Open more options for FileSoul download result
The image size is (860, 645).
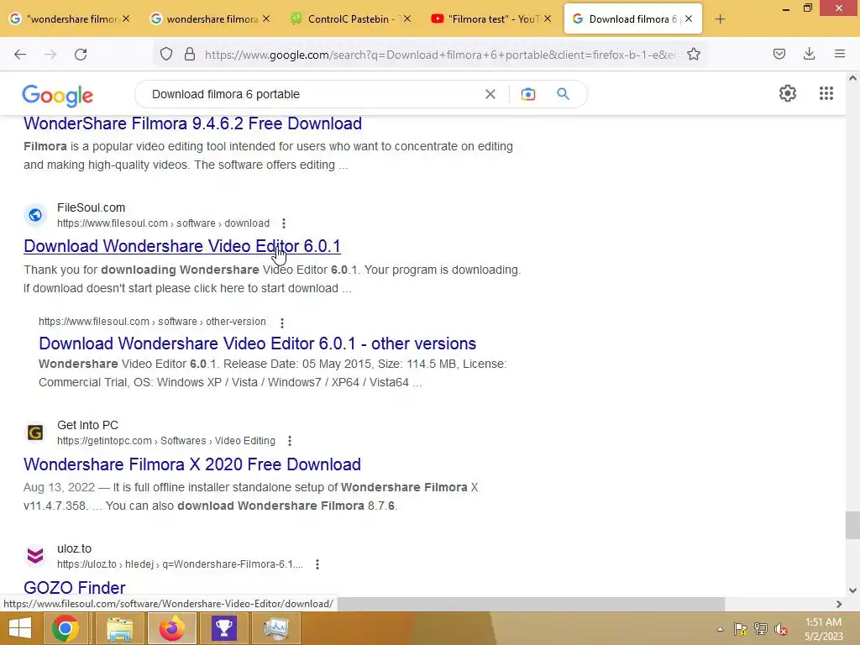pyautogui.click(x=284, y=223)
